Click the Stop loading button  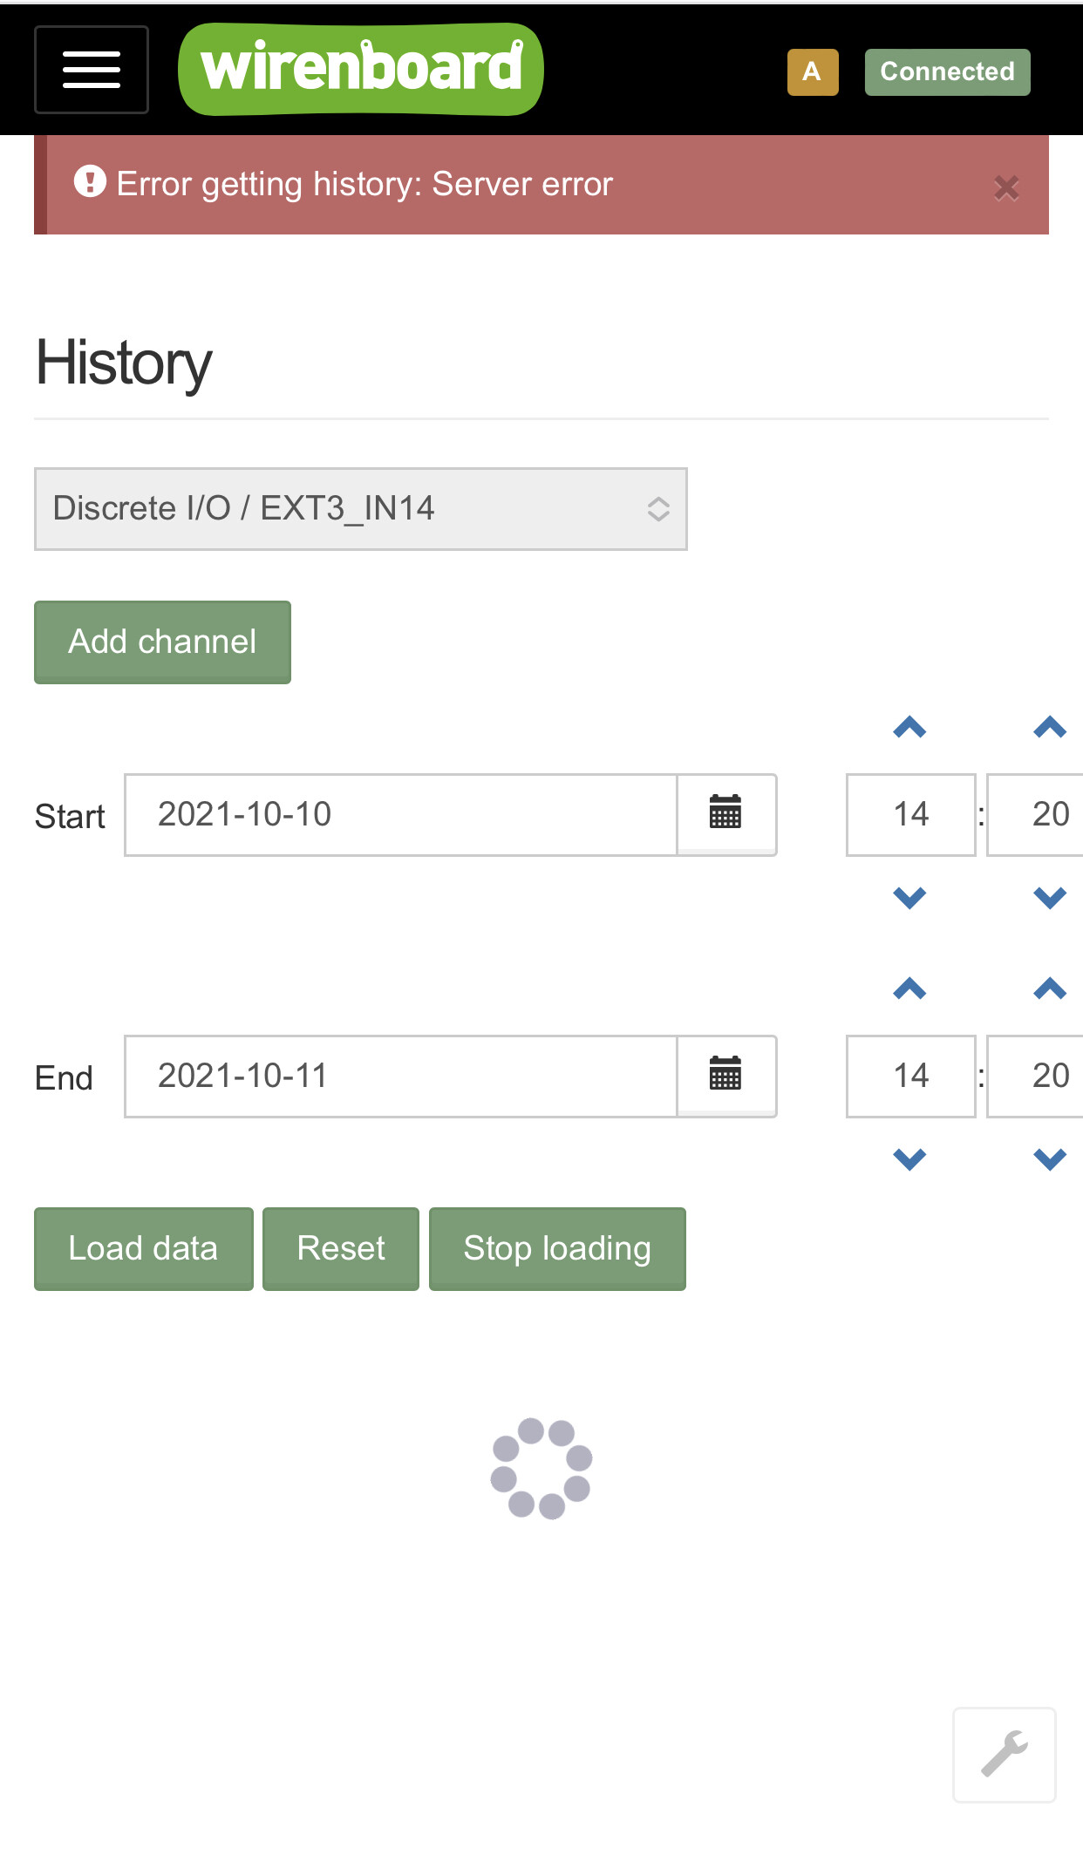(557, 1248)
